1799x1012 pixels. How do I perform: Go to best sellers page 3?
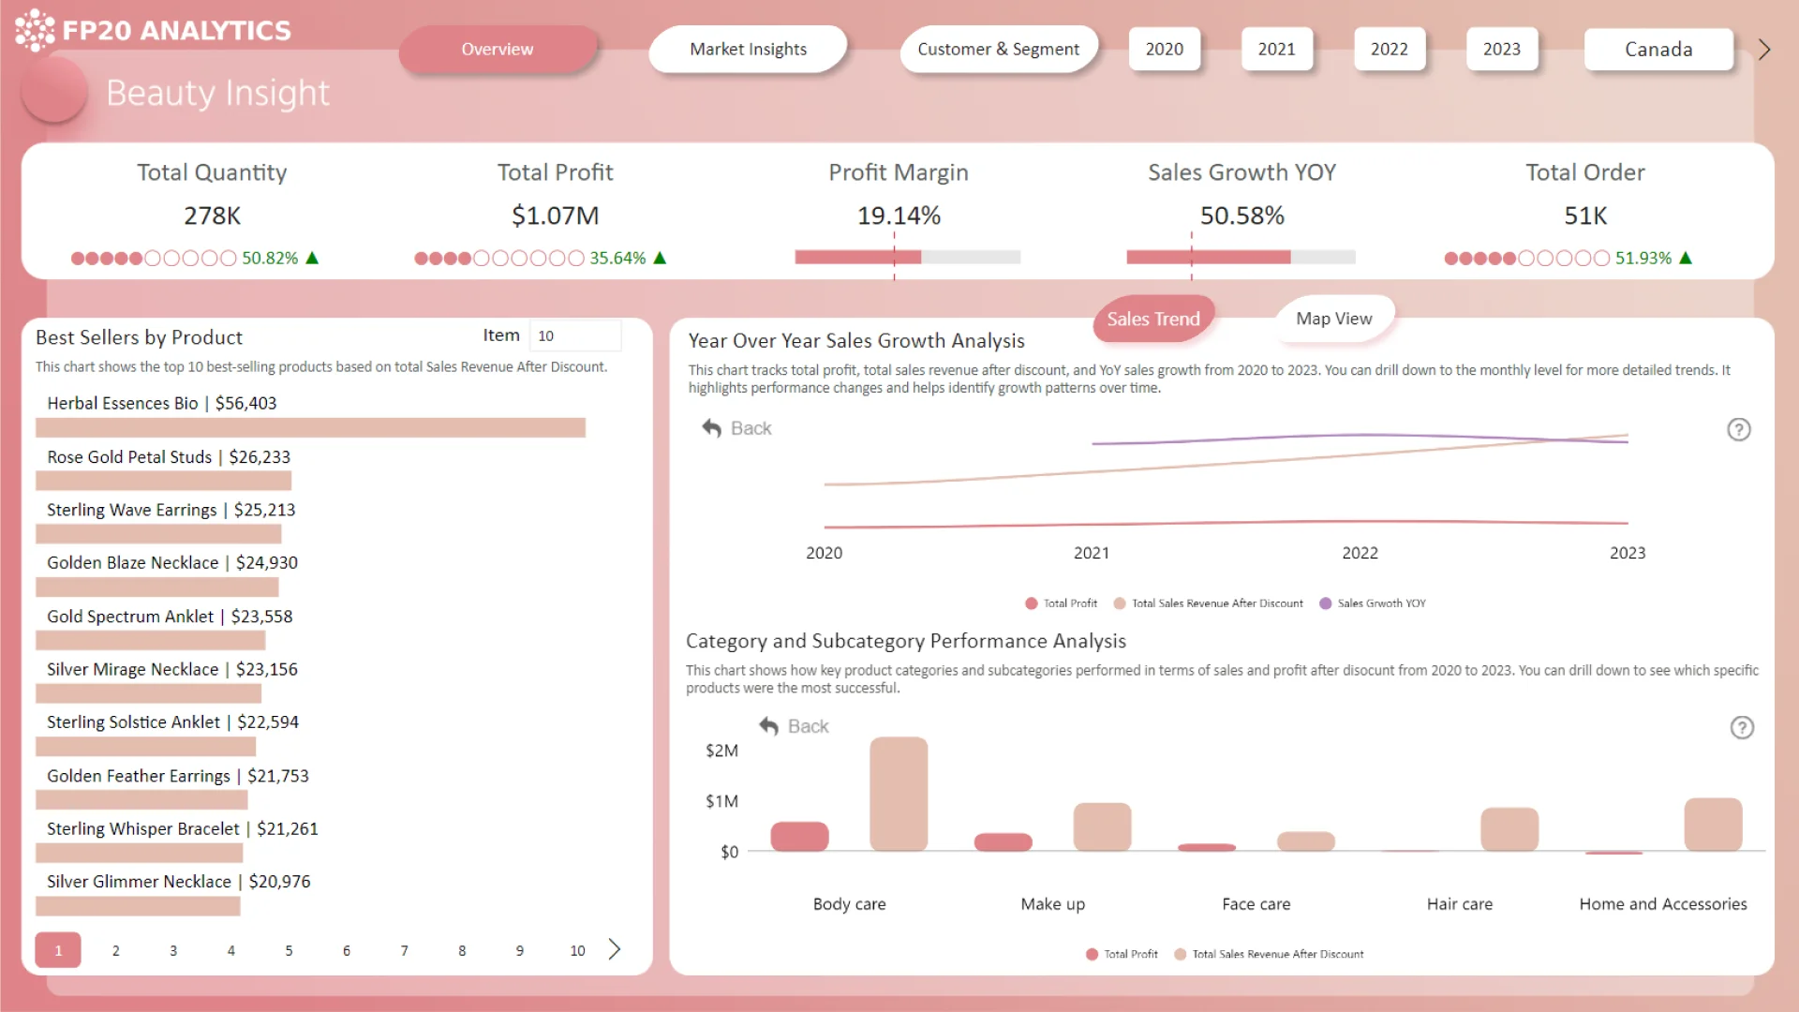173,950
